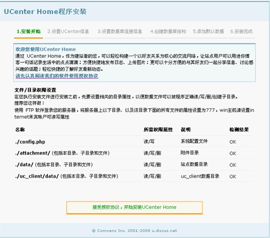Open the 2.设置UCenter信息 step tab
This screenshot has width=270, height=238.
coord(68,31)
